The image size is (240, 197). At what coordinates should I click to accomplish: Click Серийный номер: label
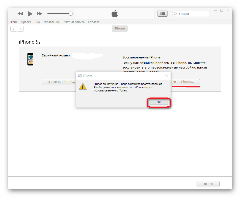[56, 55]
